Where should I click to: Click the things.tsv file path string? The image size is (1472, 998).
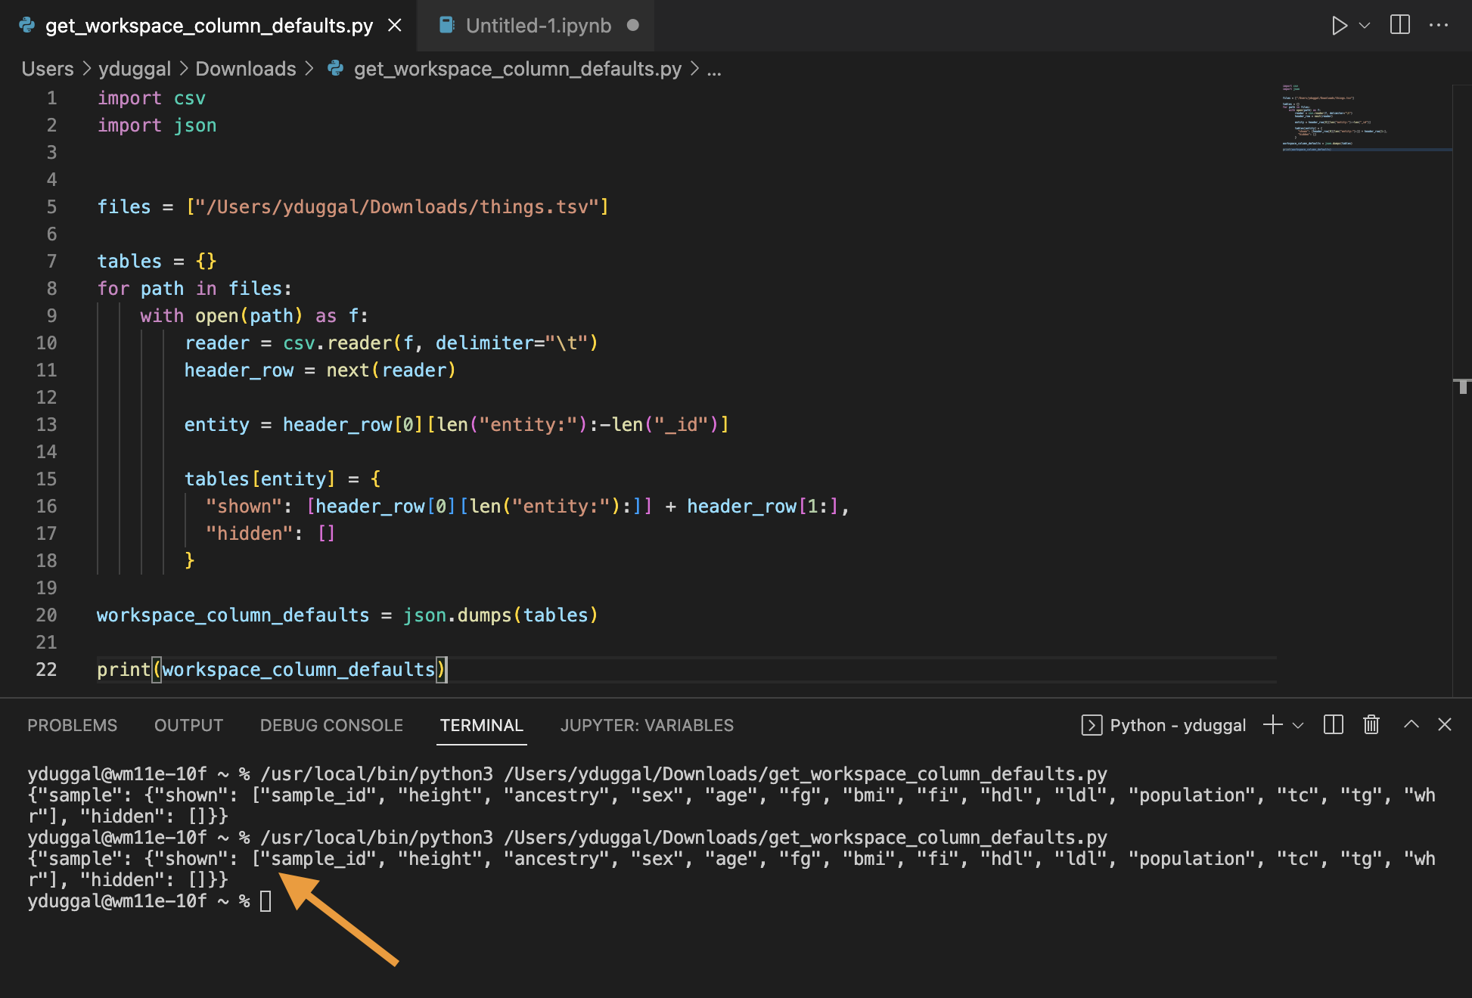coord(397,207)
